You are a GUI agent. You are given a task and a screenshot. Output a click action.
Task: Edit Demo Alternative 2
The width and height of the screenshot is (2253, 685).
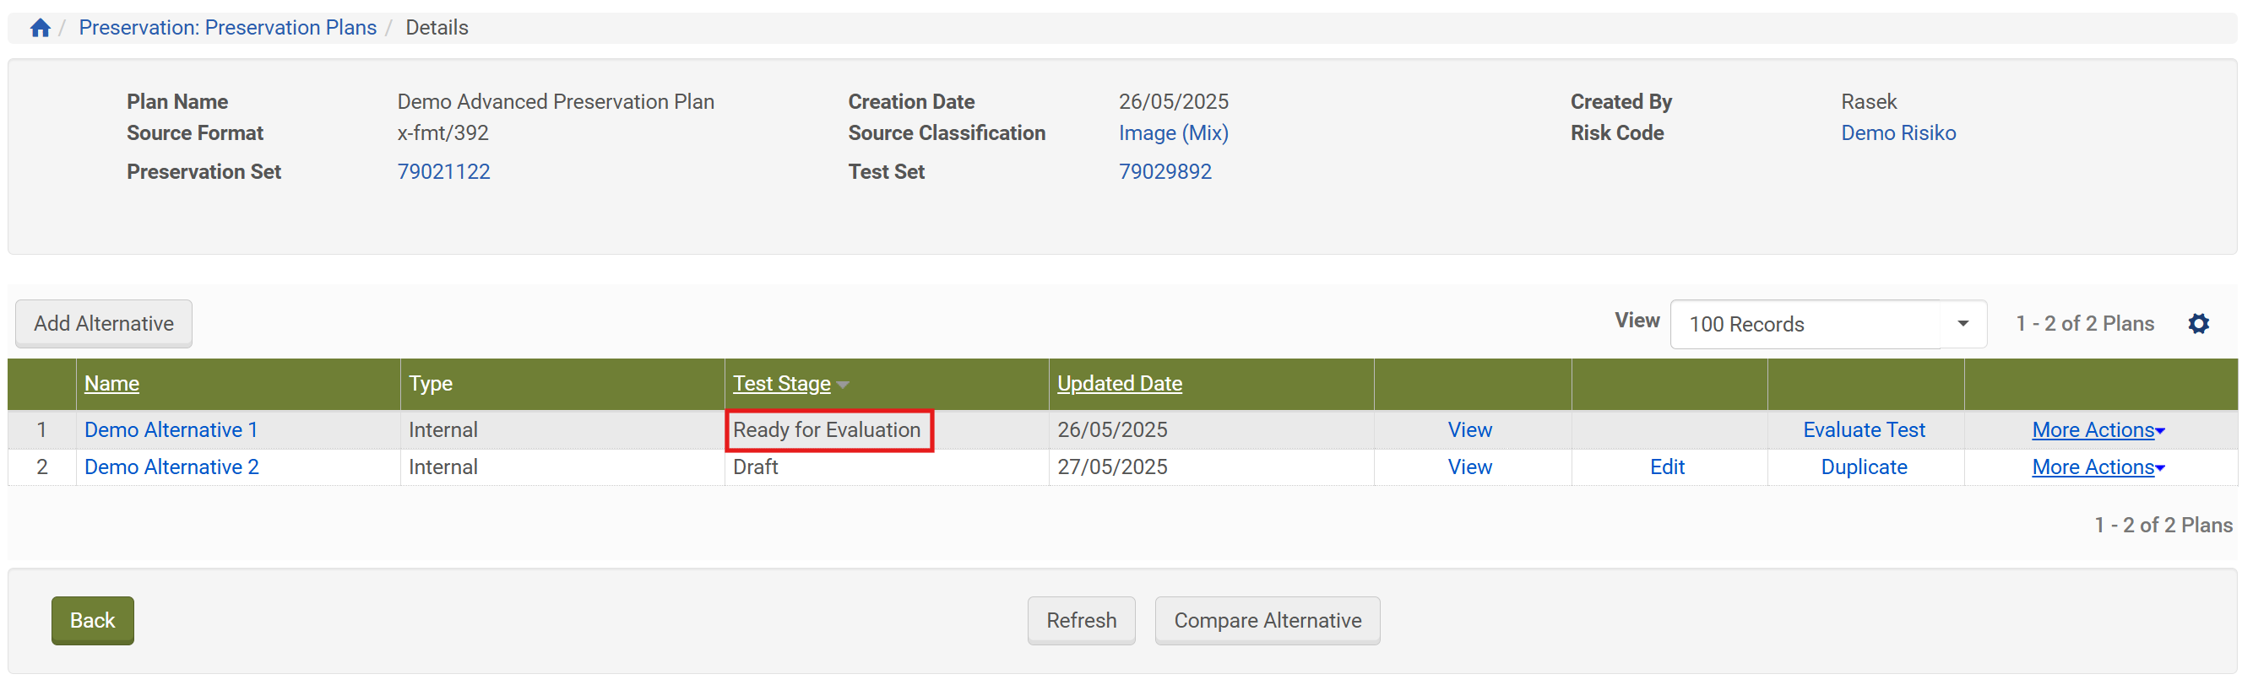point(1666,467)
